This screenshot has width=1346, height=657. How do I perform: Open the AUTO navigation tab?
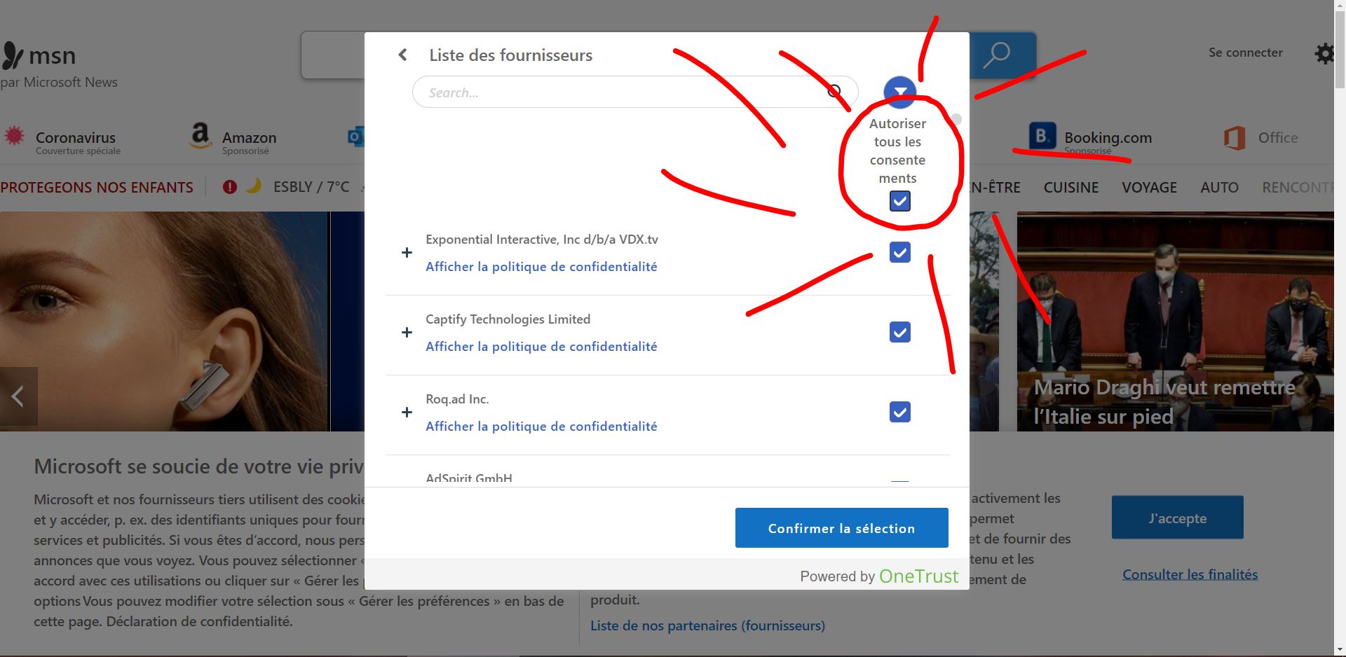tap(1219, 188)
